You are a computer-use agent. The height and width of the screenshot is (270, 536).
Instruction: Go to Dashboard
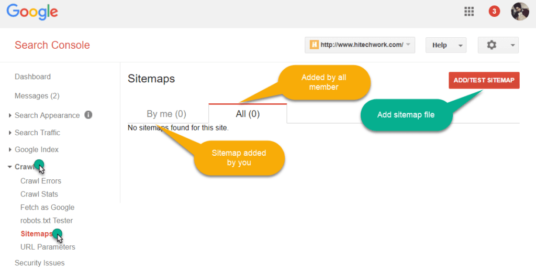[32, 77]
